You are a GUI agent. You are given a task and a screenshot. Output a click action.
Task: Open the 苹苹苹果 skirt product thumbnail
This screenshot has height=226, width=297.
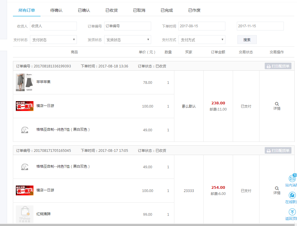(25, 82)
